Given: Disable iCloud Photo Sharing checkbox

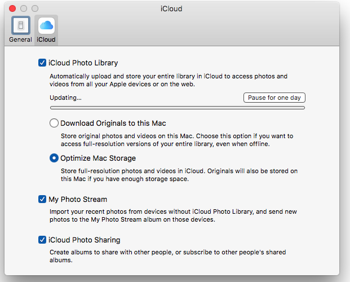Looking at the screenshot, I should click(42, 240).
